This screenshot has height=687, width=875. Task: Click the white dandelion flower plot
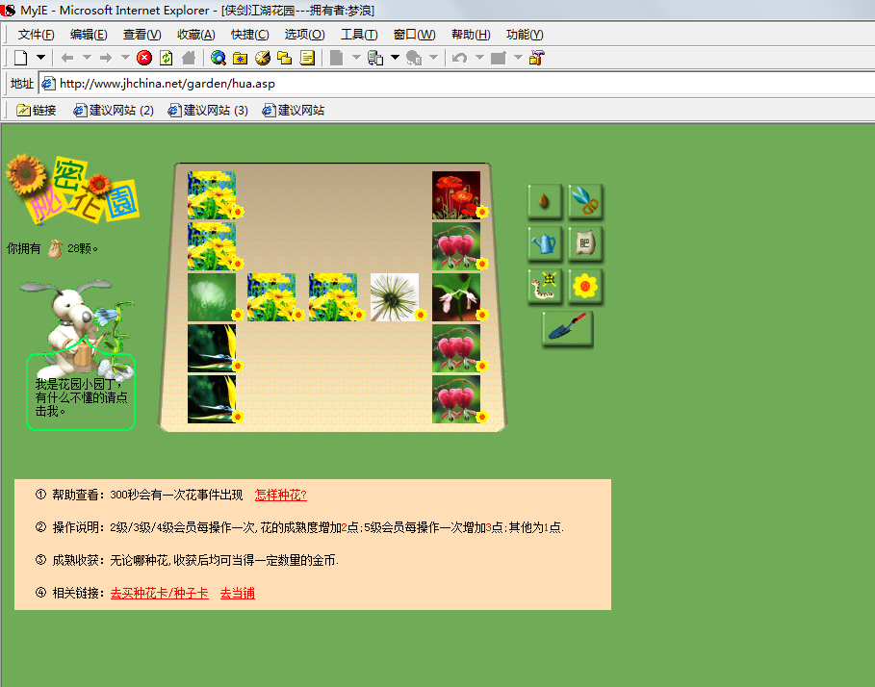pos(395,297)
